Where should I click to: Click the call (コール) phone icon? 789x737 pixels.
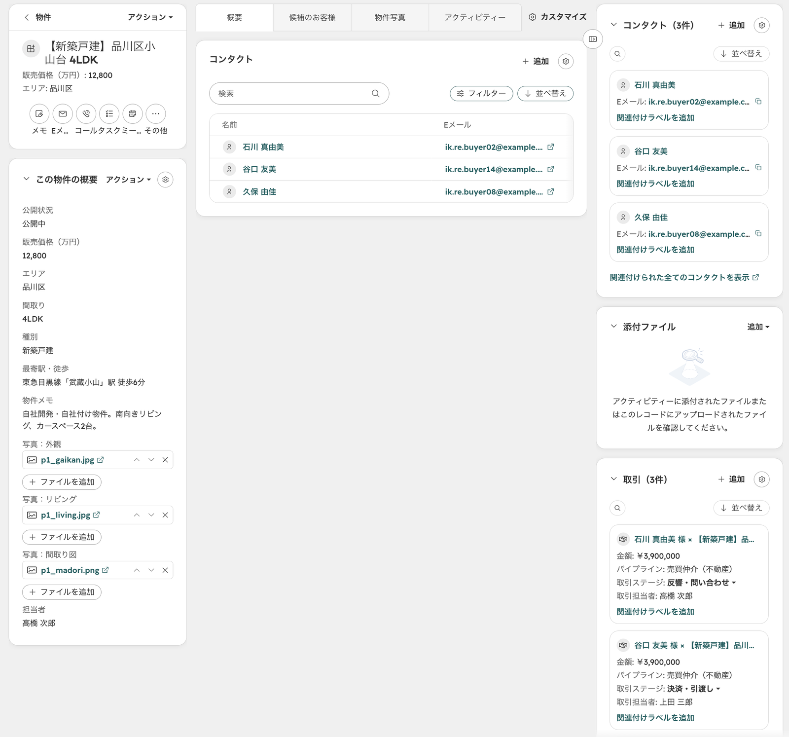pyautogui.click(x=86, y=113)
